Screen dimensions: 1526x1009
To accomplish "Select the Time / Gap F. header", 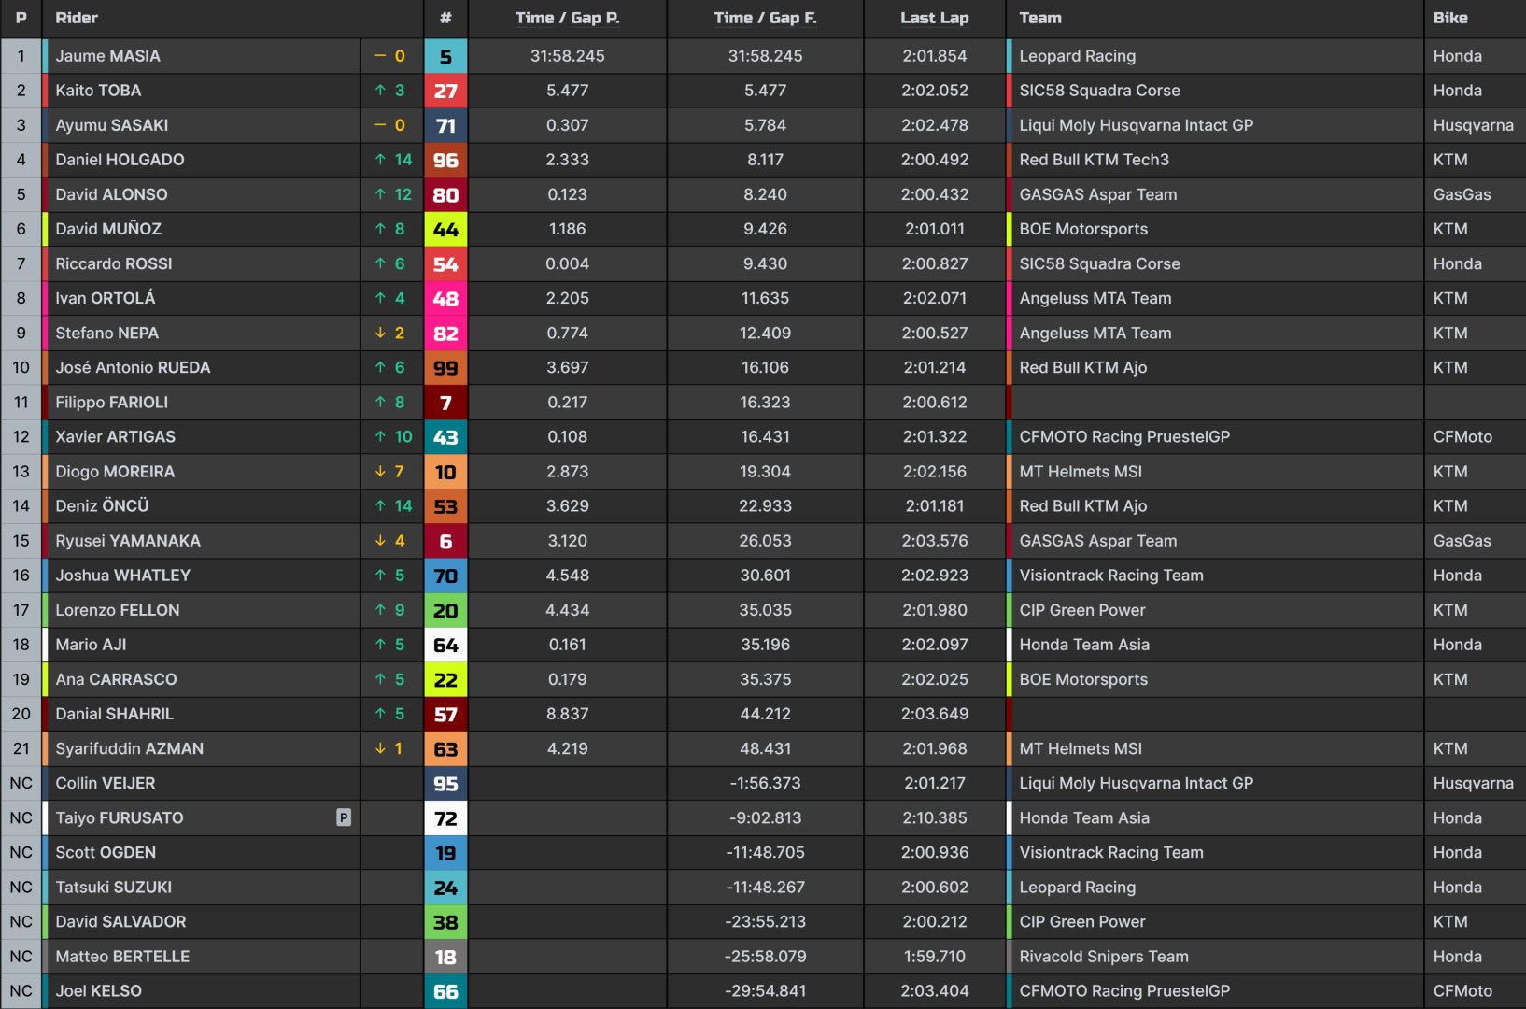I will [x=765, y=18].
